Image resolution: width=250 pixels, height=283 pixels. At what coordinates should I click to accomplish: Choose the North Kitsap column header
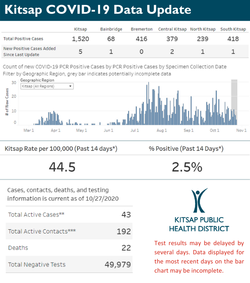tap(203, 29)
